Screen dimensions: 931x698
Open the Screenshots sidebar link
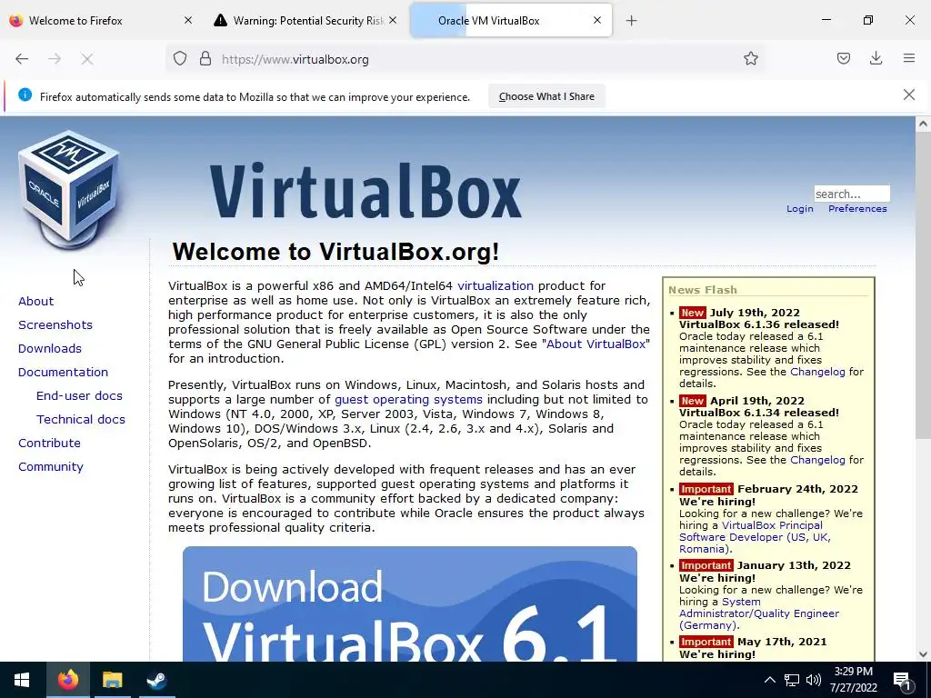point(55,324)
